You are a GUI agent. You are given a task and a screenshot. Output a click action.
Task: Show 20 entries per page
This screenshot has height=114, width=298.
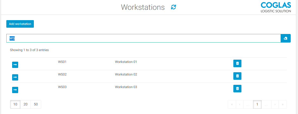pyautogui.click(x=26, y=104)
